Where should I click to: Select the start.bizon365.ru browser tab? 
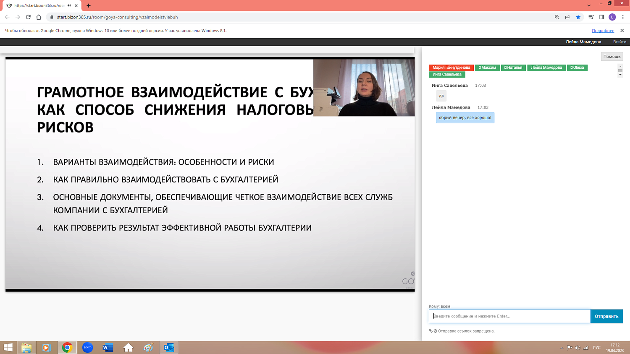coord(38,6)
